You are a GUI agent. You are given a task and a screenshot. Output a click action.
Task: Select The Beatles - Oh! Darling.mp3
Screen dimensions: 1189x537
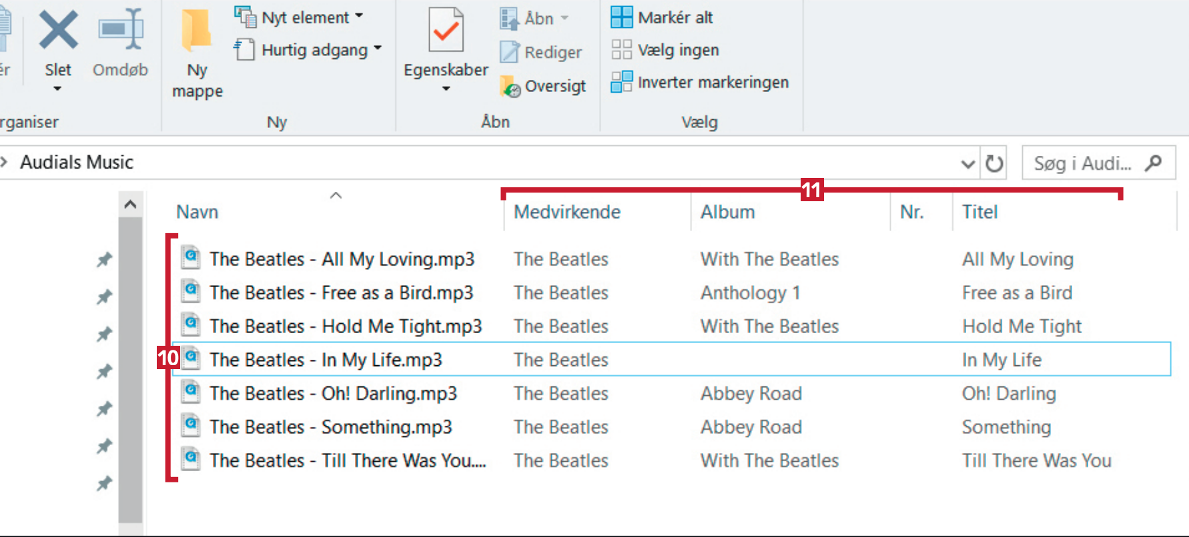click(333, 394)
